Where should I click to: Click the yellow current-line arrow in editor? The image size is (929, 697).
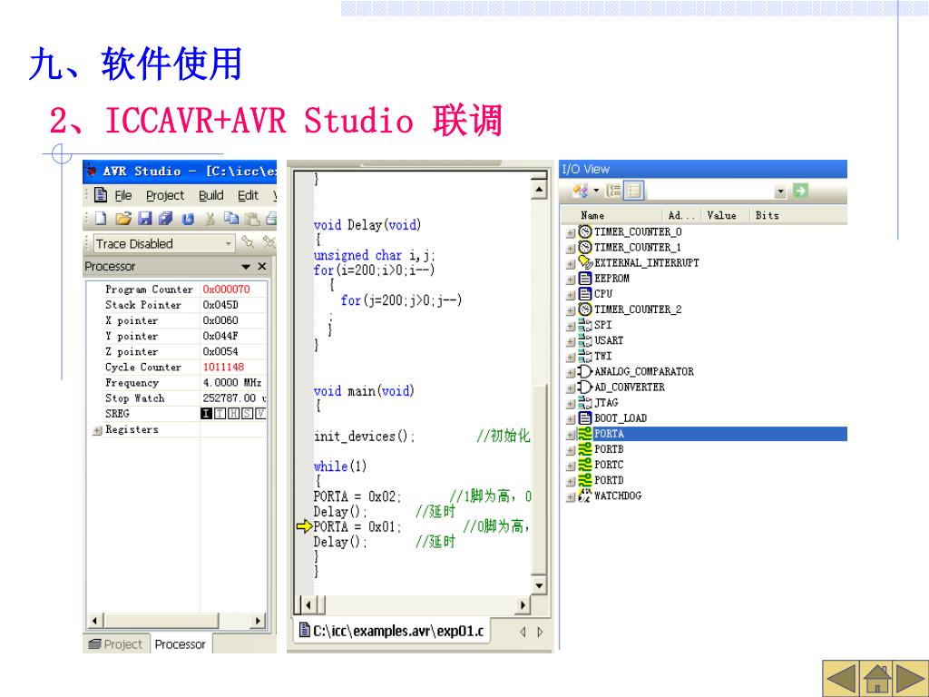304,526
